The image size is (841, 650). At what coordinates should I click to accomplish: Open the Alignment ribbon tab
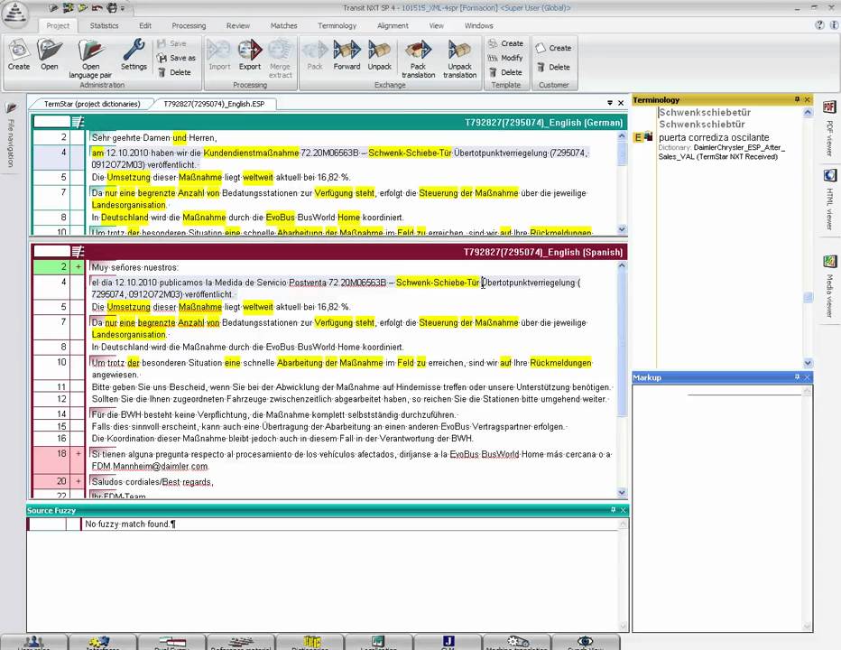(x=393, y=25)
